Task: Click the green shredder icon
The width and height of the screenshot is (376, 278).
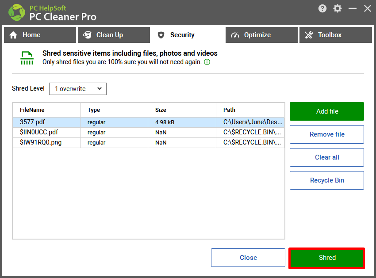Action: pos(27,58)
